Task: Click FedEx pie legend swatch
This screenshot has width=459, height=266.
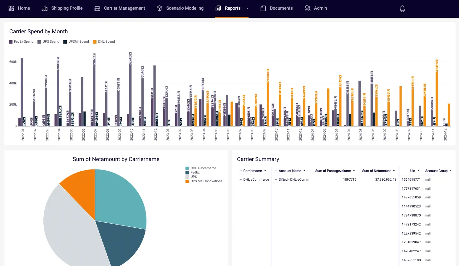Action: [x=187, y=173]
